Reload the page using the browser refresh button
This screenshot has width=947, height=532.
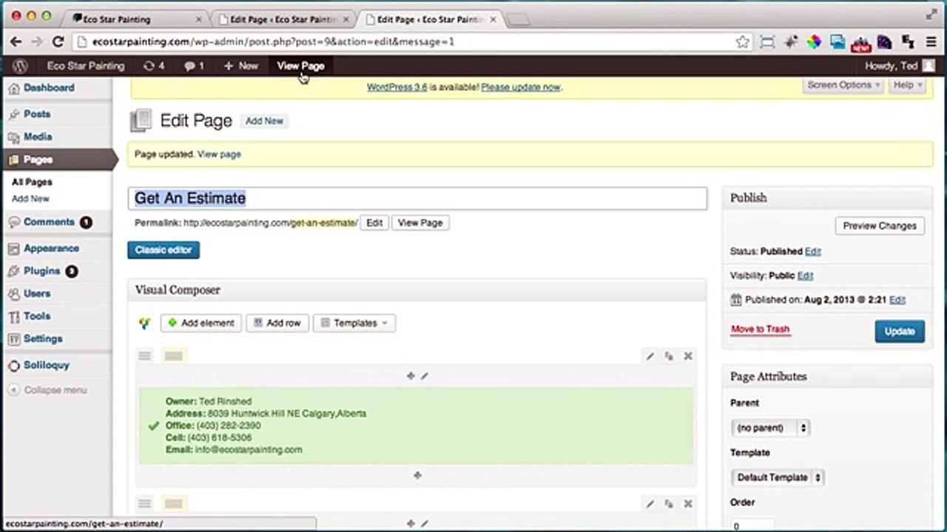click(x=58, y=42)
